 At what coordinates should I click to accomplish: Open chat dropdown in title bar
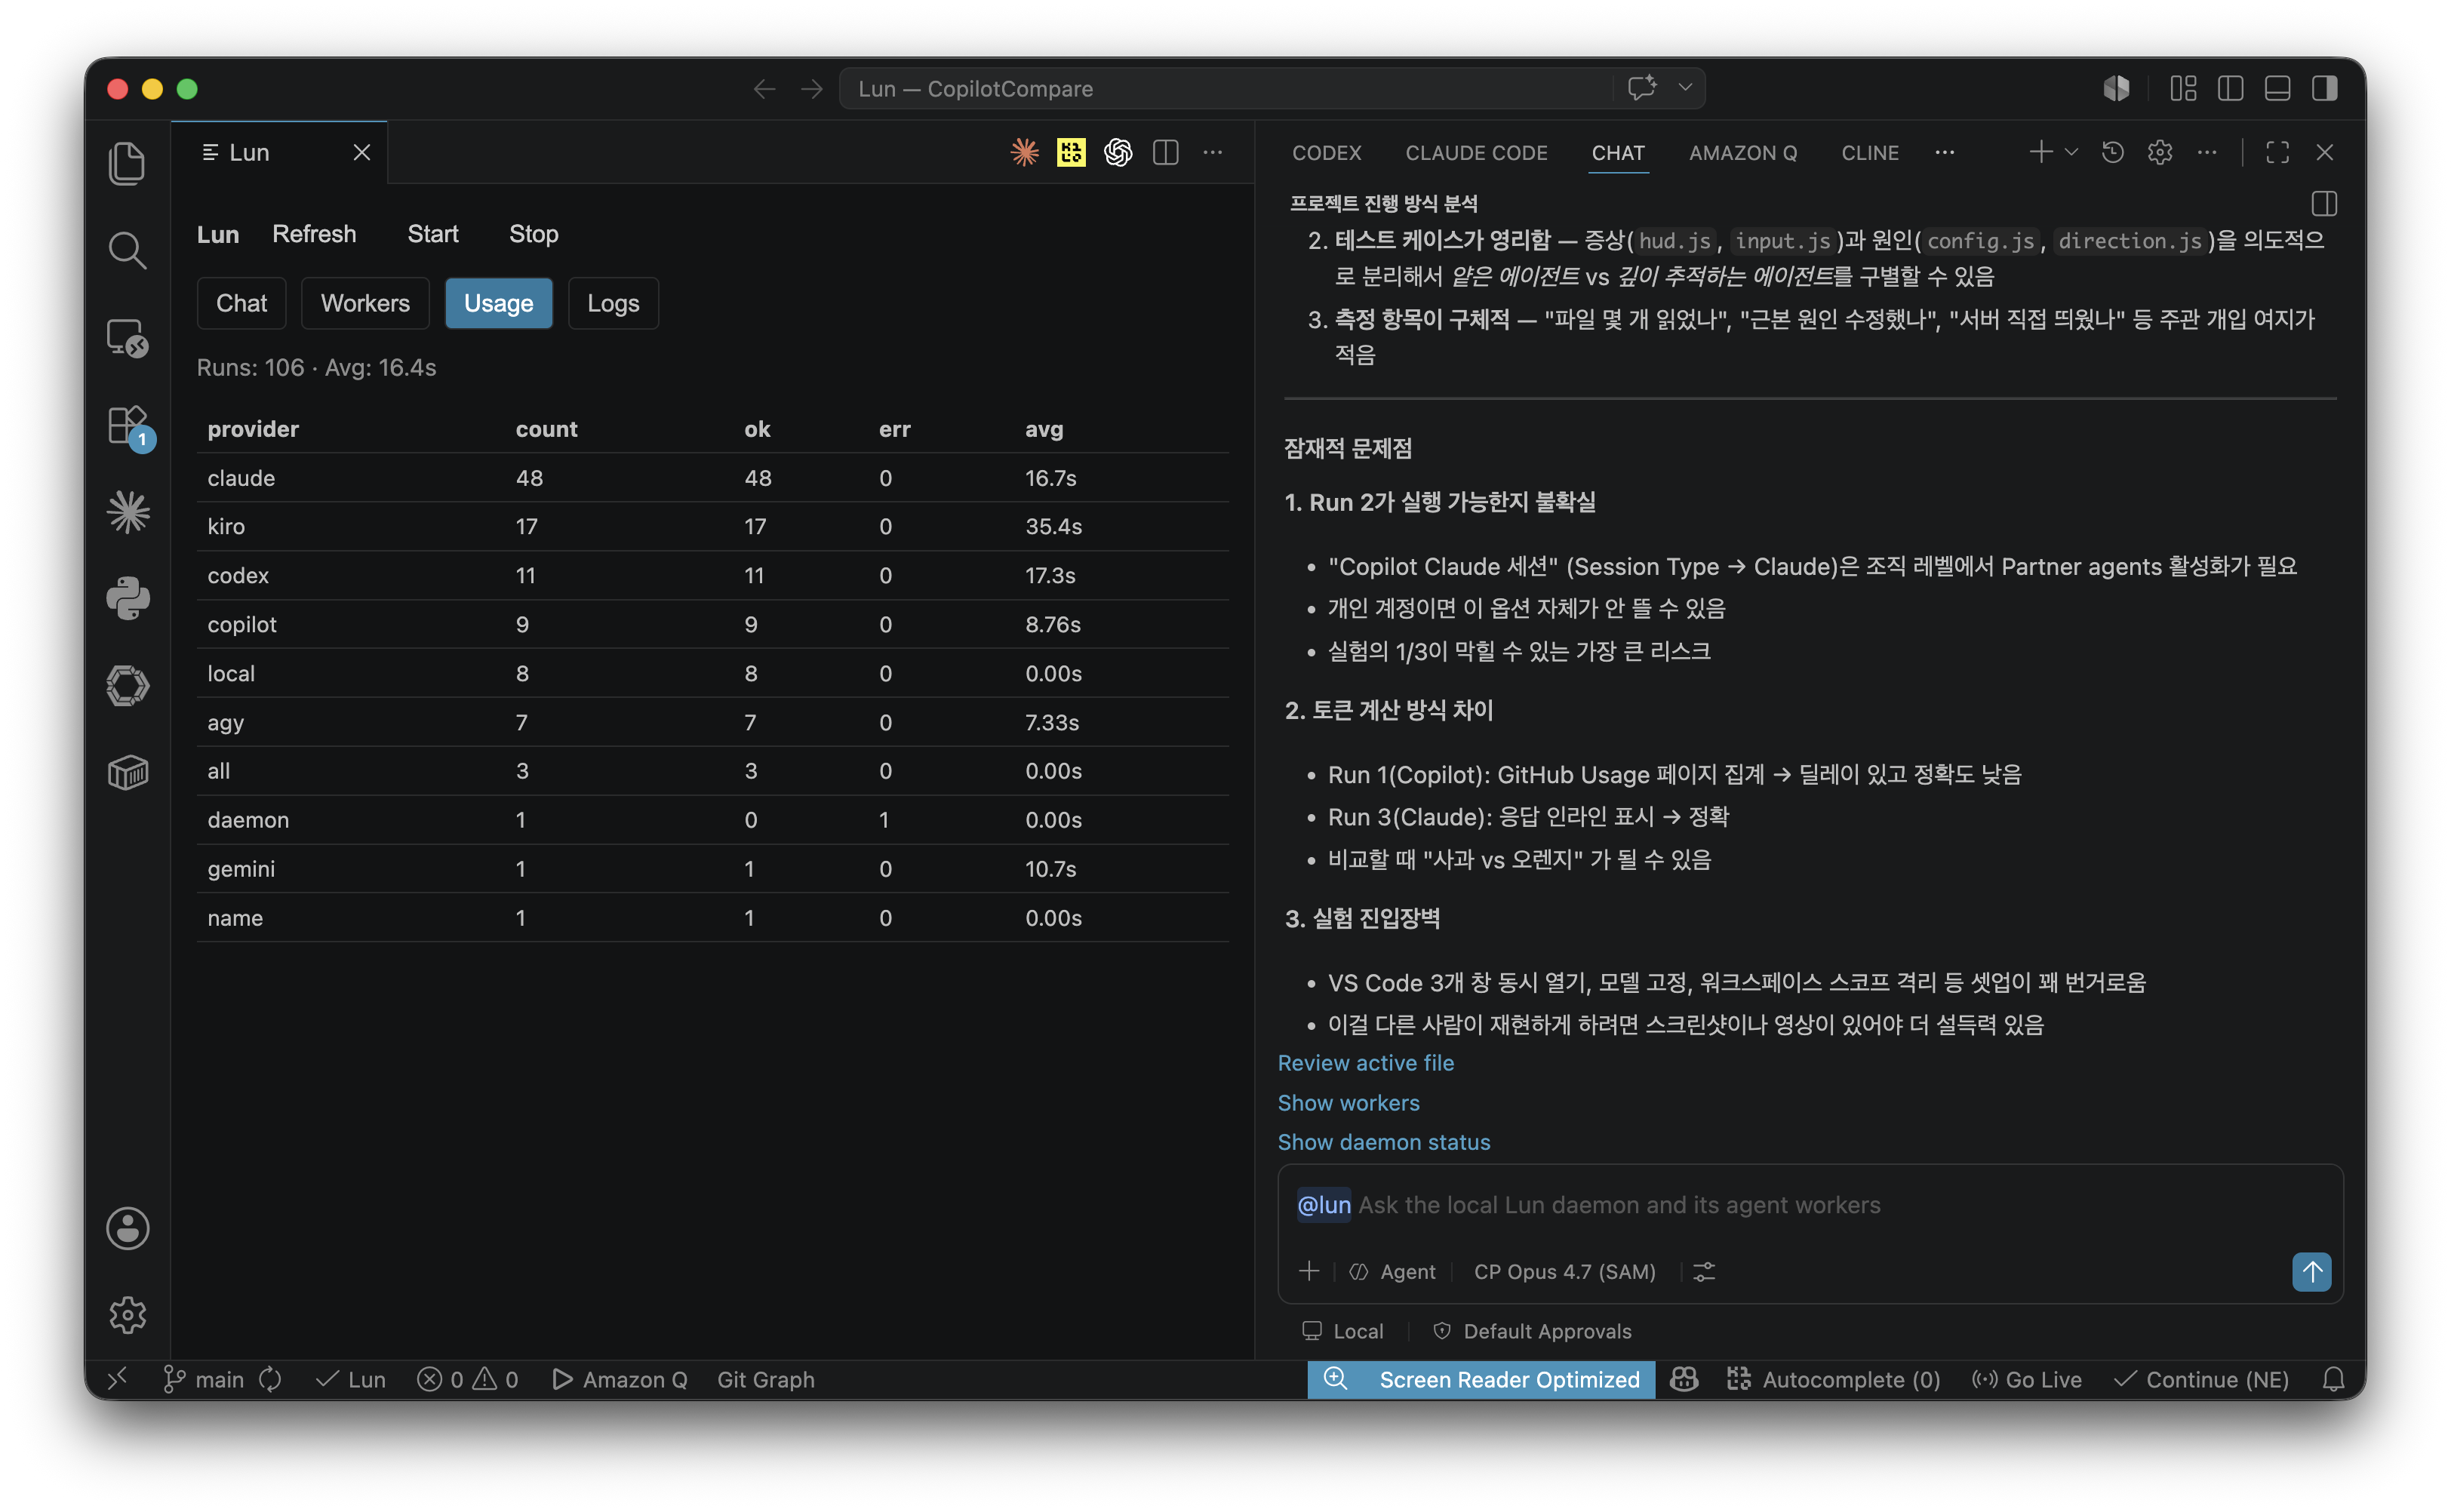click(1685, 88)
